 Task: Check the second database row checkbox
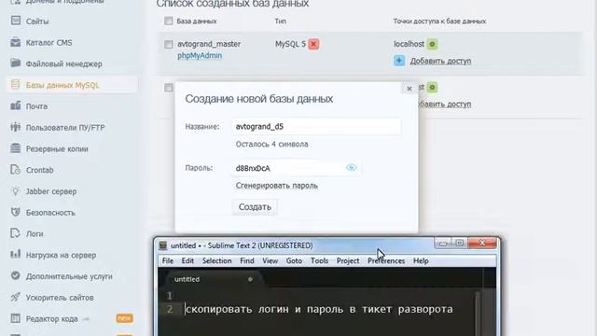(x=168, y=88)
